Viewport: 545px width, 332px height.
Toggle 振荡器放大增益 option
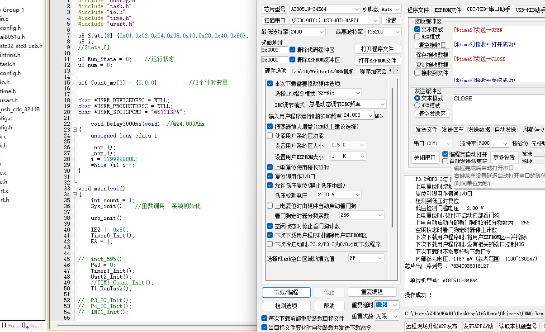pyautogui.click(x=270, y=127)
